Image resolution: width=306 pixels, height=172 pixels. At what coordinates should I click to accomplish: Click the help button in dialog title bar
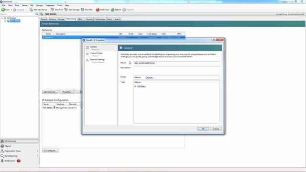point(214,40)
